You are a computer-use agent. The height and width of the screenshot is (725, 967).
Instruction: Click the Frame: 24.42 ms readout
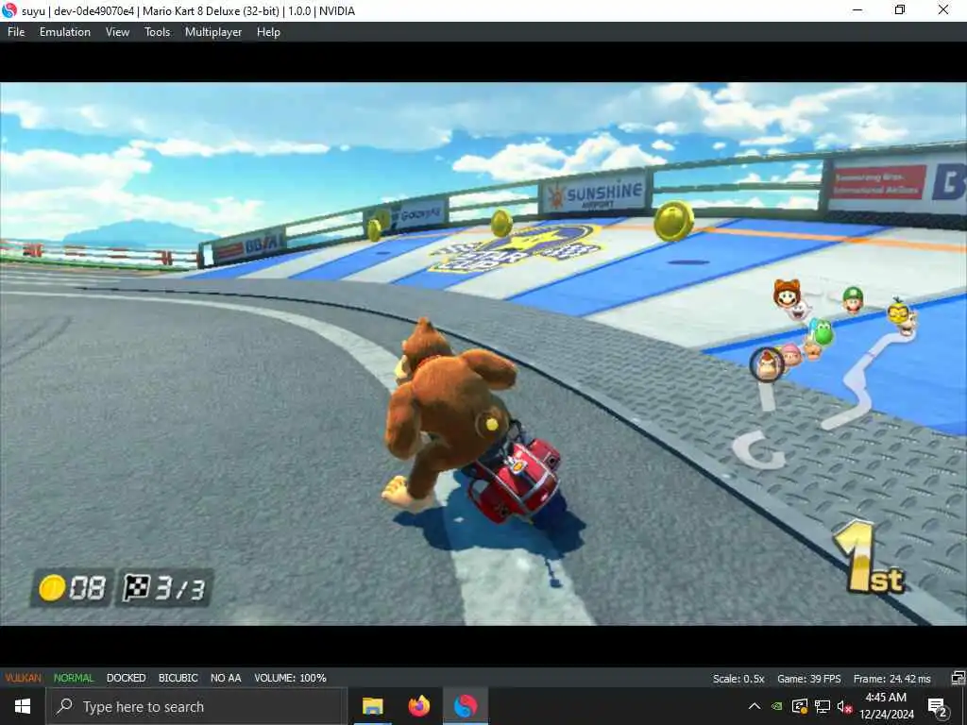coord(891,679)
